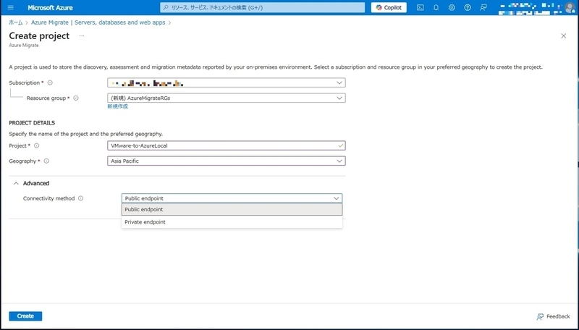Choose Private endpoint from the list
Image resolution: width=579 pixels, height=330 pixels.
pyautogui.click(x=232, y=222)
